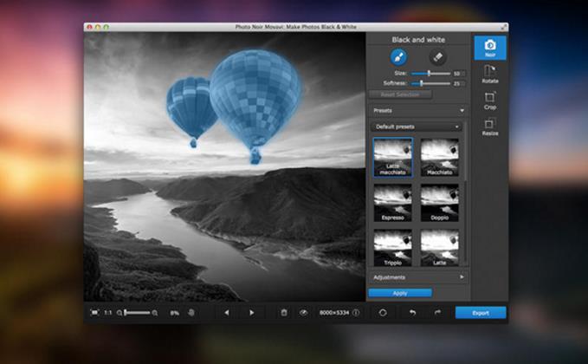Image resolution: width=588 pixels, height=364 pixels.
Task: Open the Rotate tool tab
Action: point(490,75)
